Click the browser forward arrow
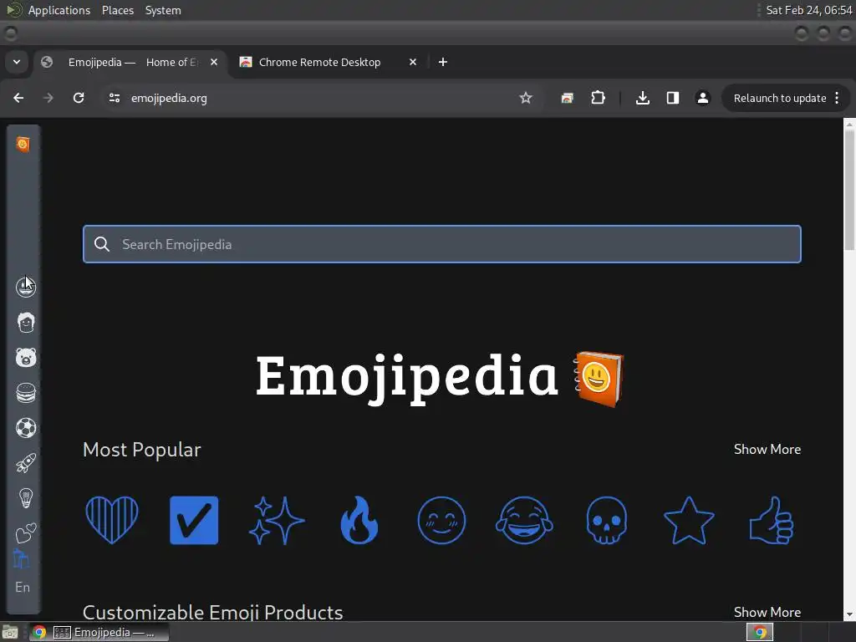The image size is (856, 642). 48,98
